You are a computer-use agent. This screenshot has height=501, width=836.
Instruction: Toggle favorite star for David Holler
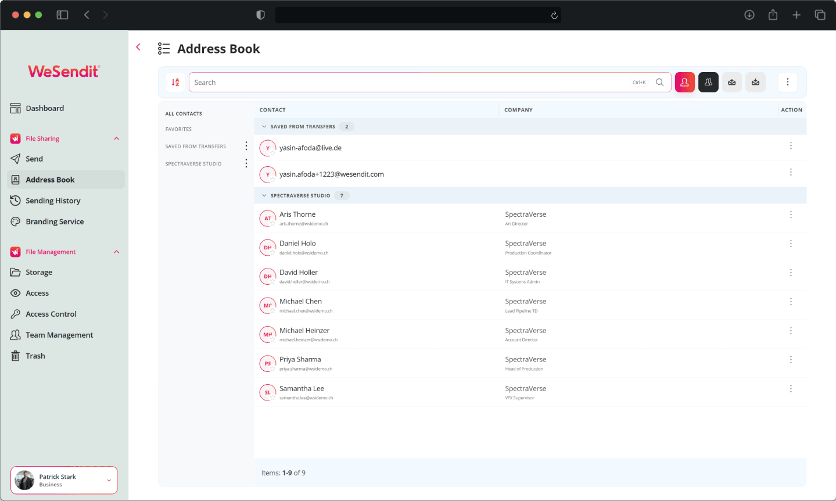coord(272,282)
